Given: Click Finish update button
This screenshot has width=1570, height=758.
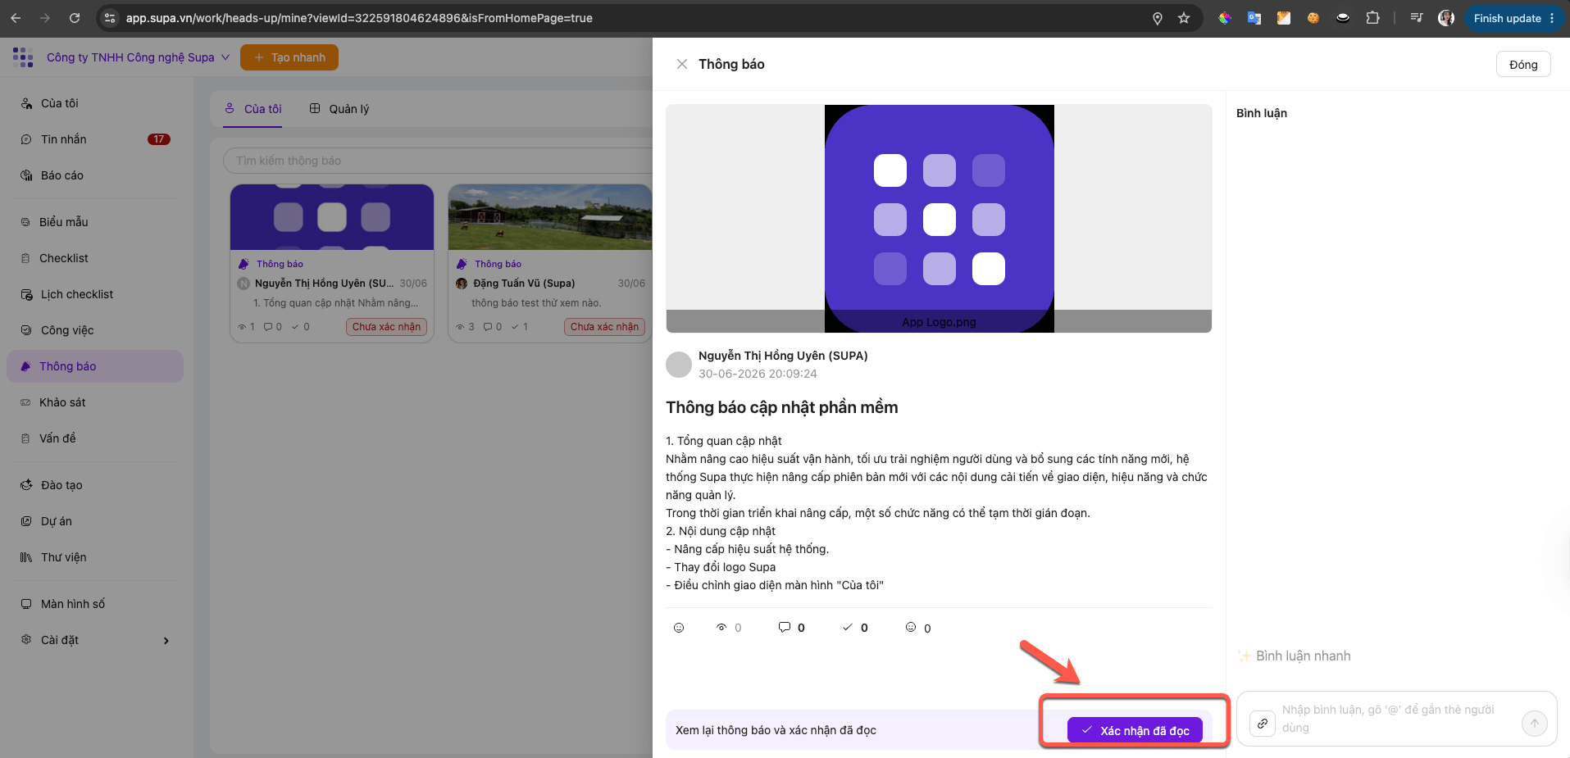Looking at the screenshot, I should point(1507,18).
